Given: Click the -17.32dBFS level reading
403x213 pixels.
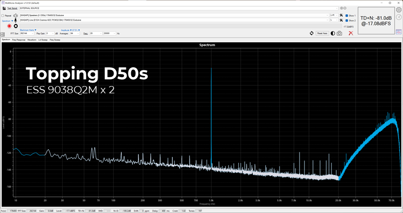Looking at the screenshot, I should [348, 27].
